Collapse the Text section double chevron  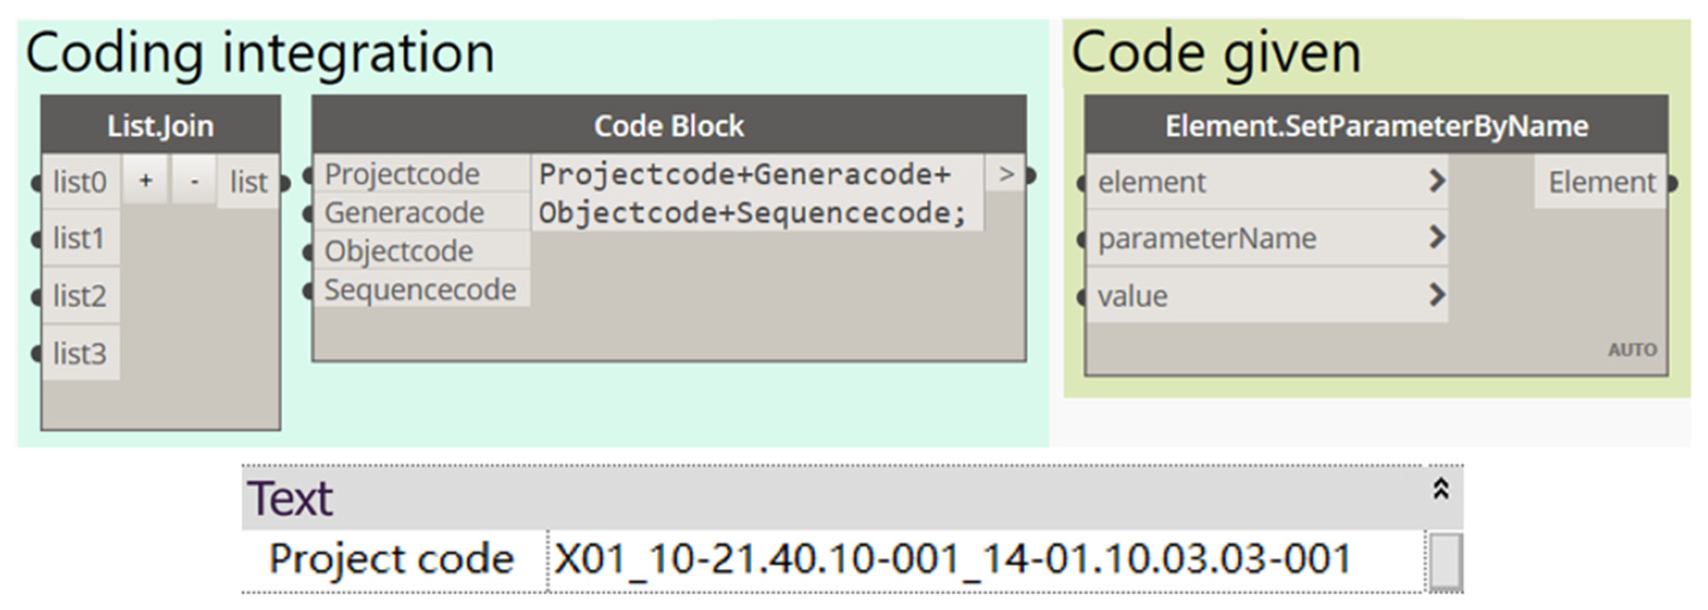click(x=1440, y=489)
